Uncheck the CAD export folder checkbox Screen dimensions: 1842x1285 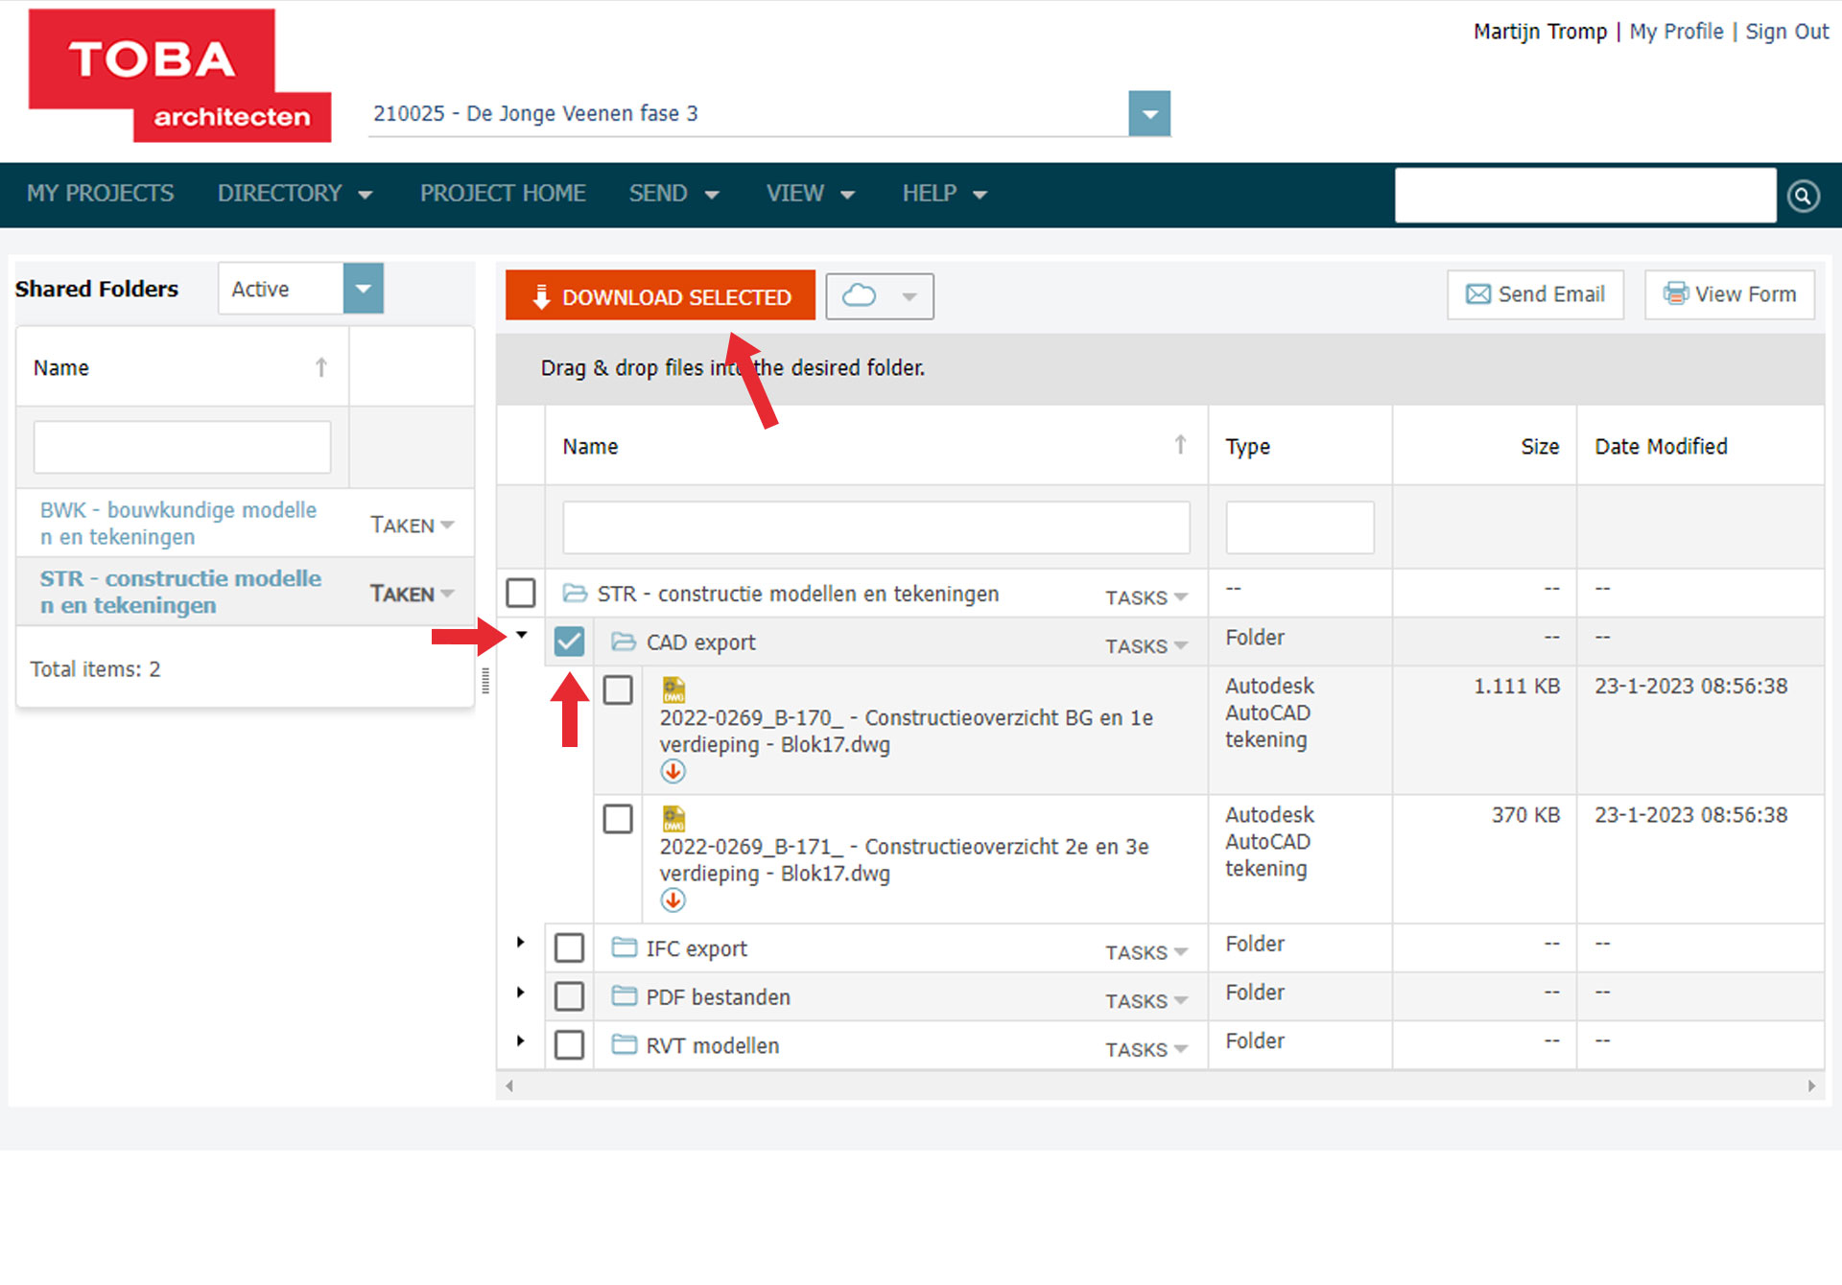(x=569, y=642)
